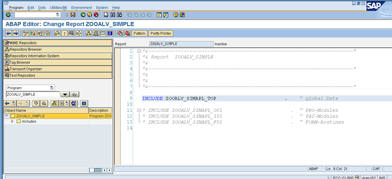Screen dimensions: 392x179
Task: Open the Utilities(M) menu
Action: click(x=58, y=7)
